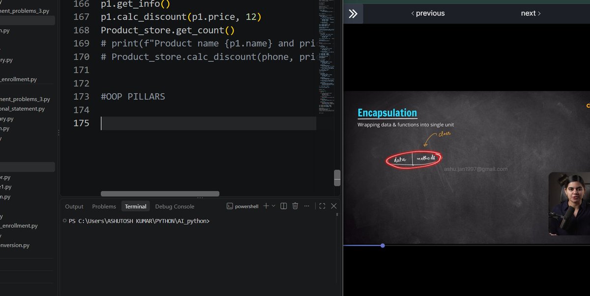Click the commented print(f"Product name line

[208, 44]
